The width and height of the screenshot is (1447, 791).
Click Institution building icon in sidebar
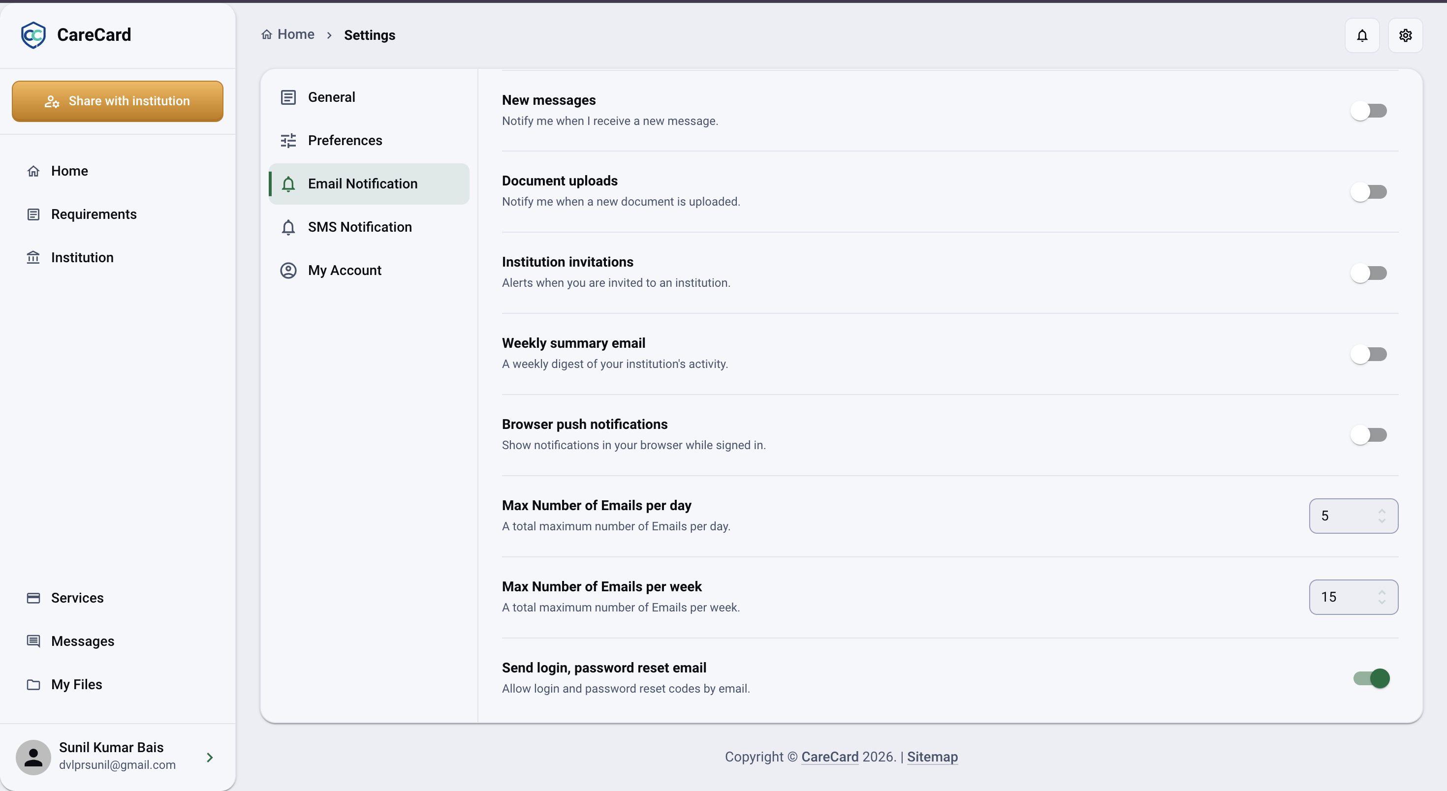pyautogui.click(x=33, y=258)
